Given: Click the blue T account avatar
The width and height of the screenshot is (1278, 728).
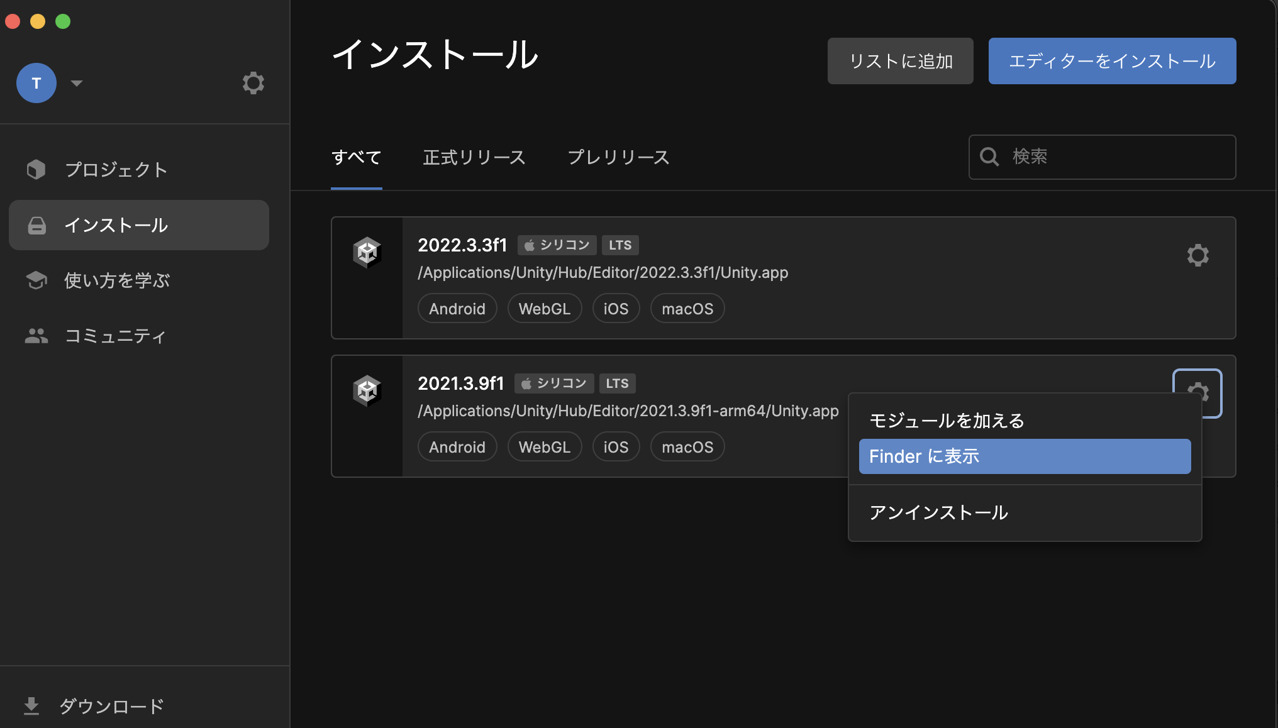Looking at the screenshot, I should [x=36, y=83].
